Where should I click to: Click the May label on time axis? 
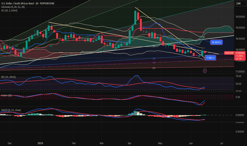tap(160, 143)
